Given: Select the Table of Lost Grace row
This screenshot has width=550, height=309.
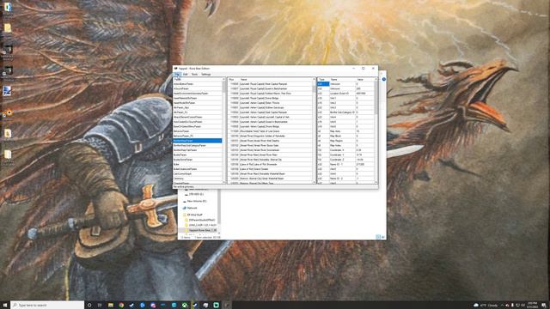Looking at the screenshot, I should click(x=270, y=131).
